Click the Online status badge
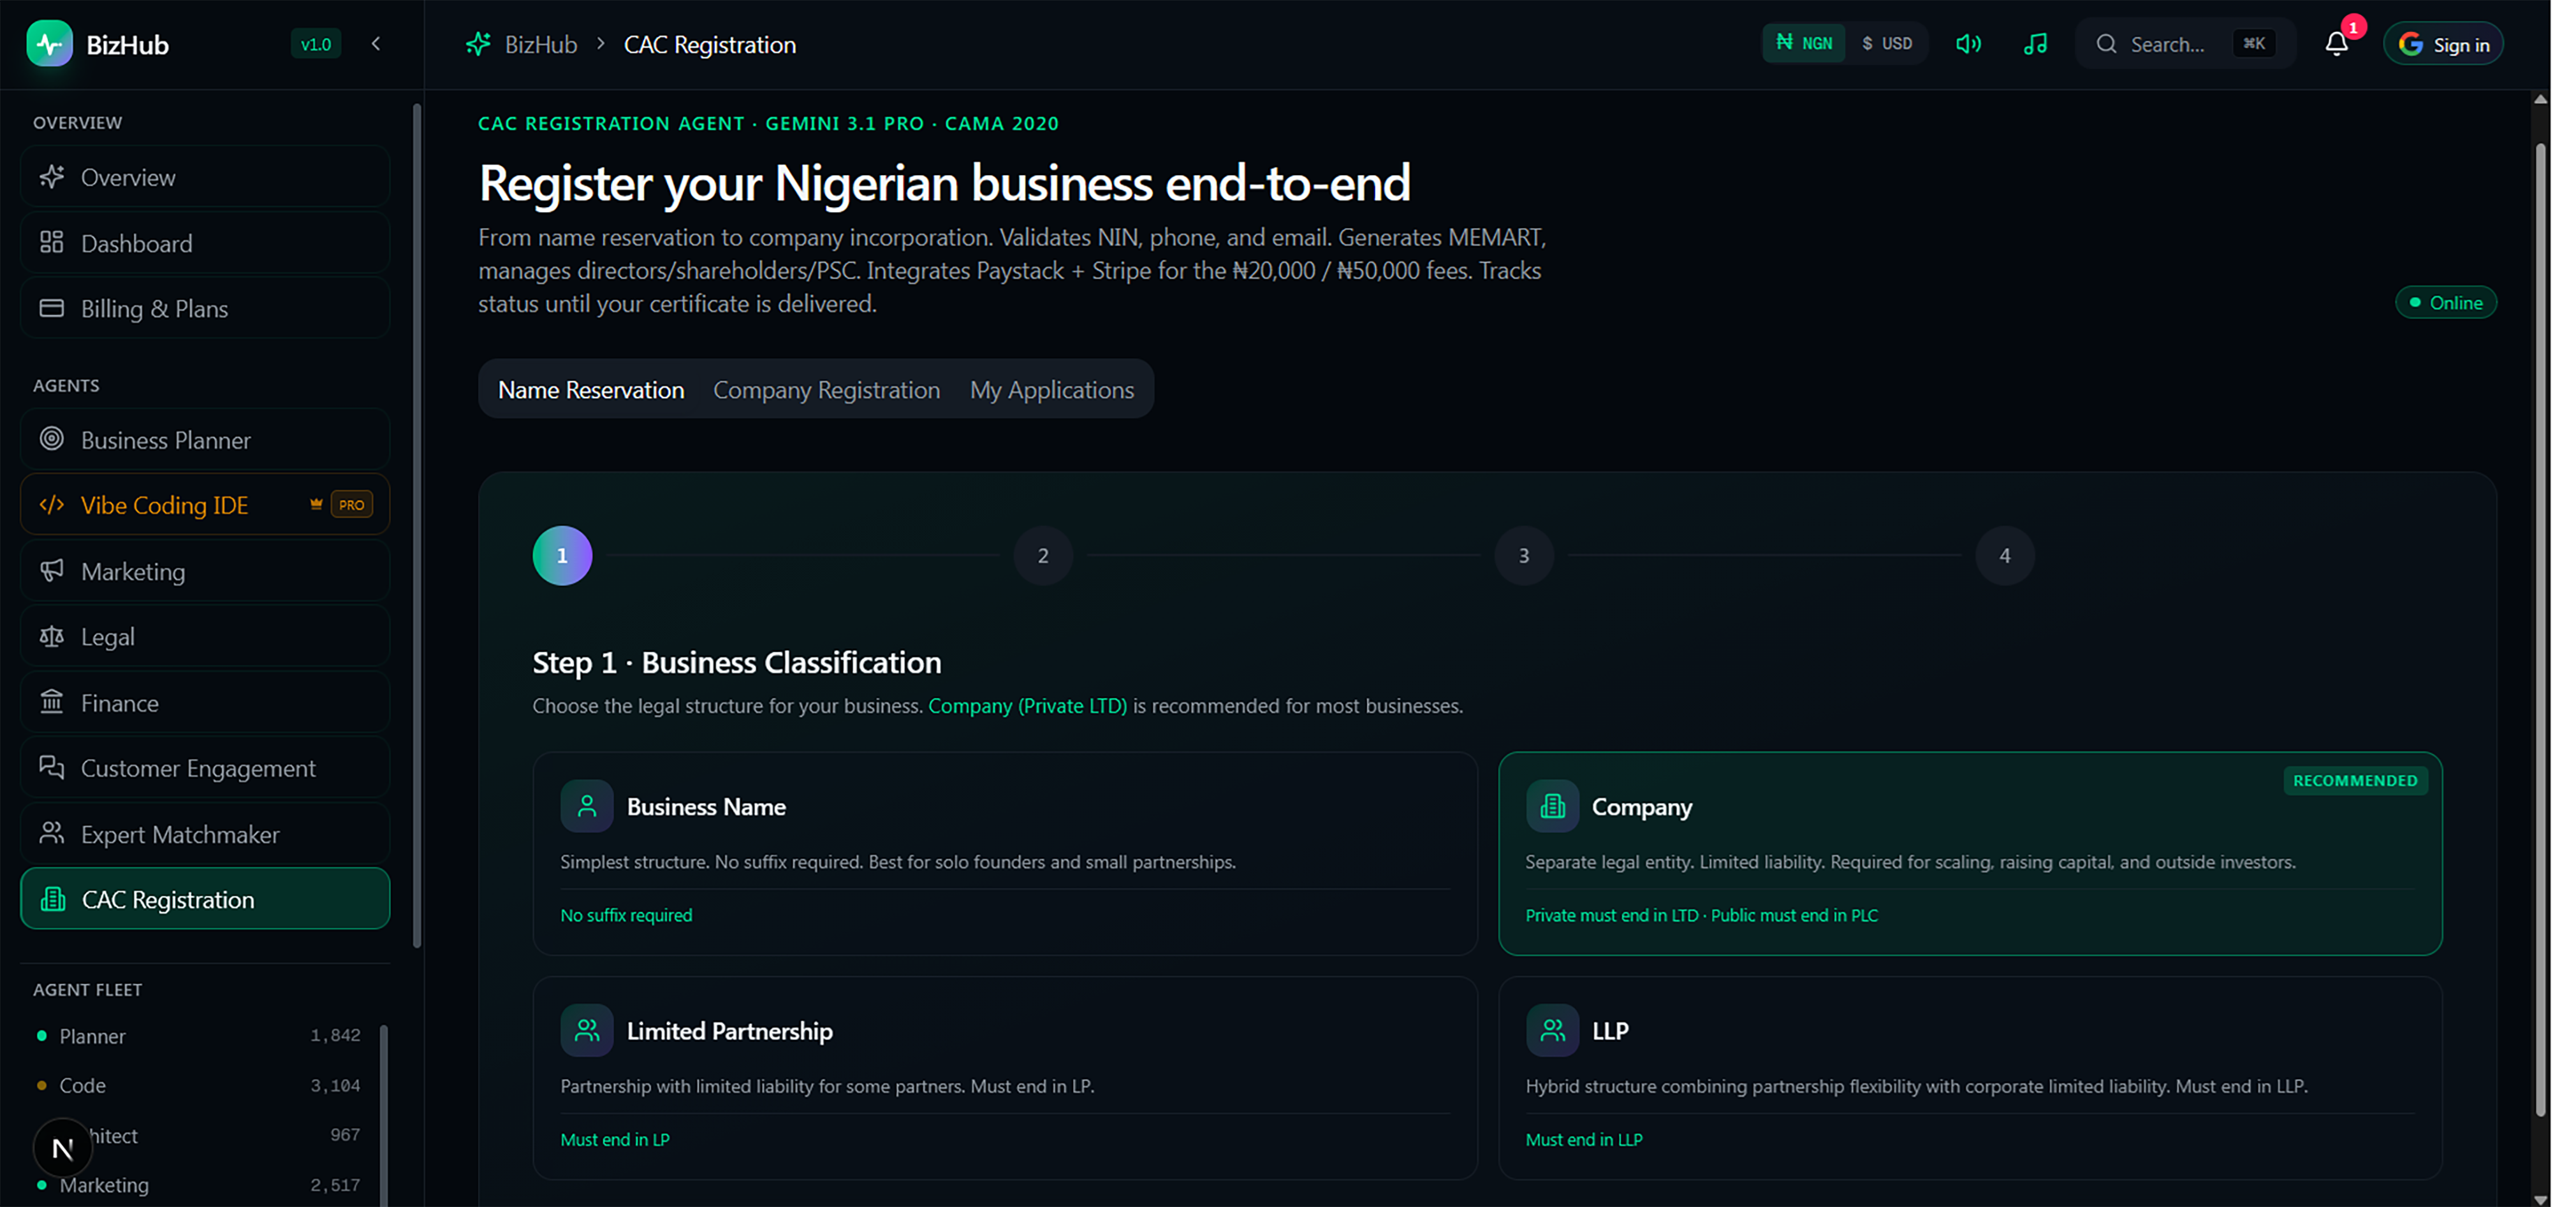The image size is (2576, 1207). coord(2445,303)
